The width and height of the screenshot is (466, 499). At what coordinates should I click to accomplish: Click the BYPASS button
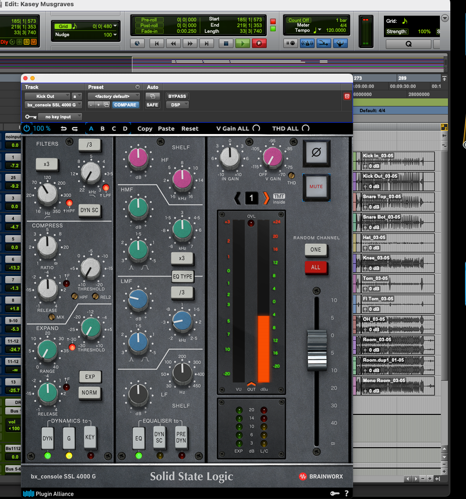pos(177,96)
